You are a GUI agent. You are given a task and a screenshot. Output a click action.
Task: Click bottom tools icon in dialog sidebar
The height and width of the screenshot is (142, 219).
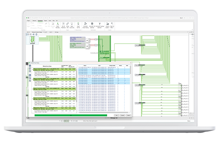[30, 81]
